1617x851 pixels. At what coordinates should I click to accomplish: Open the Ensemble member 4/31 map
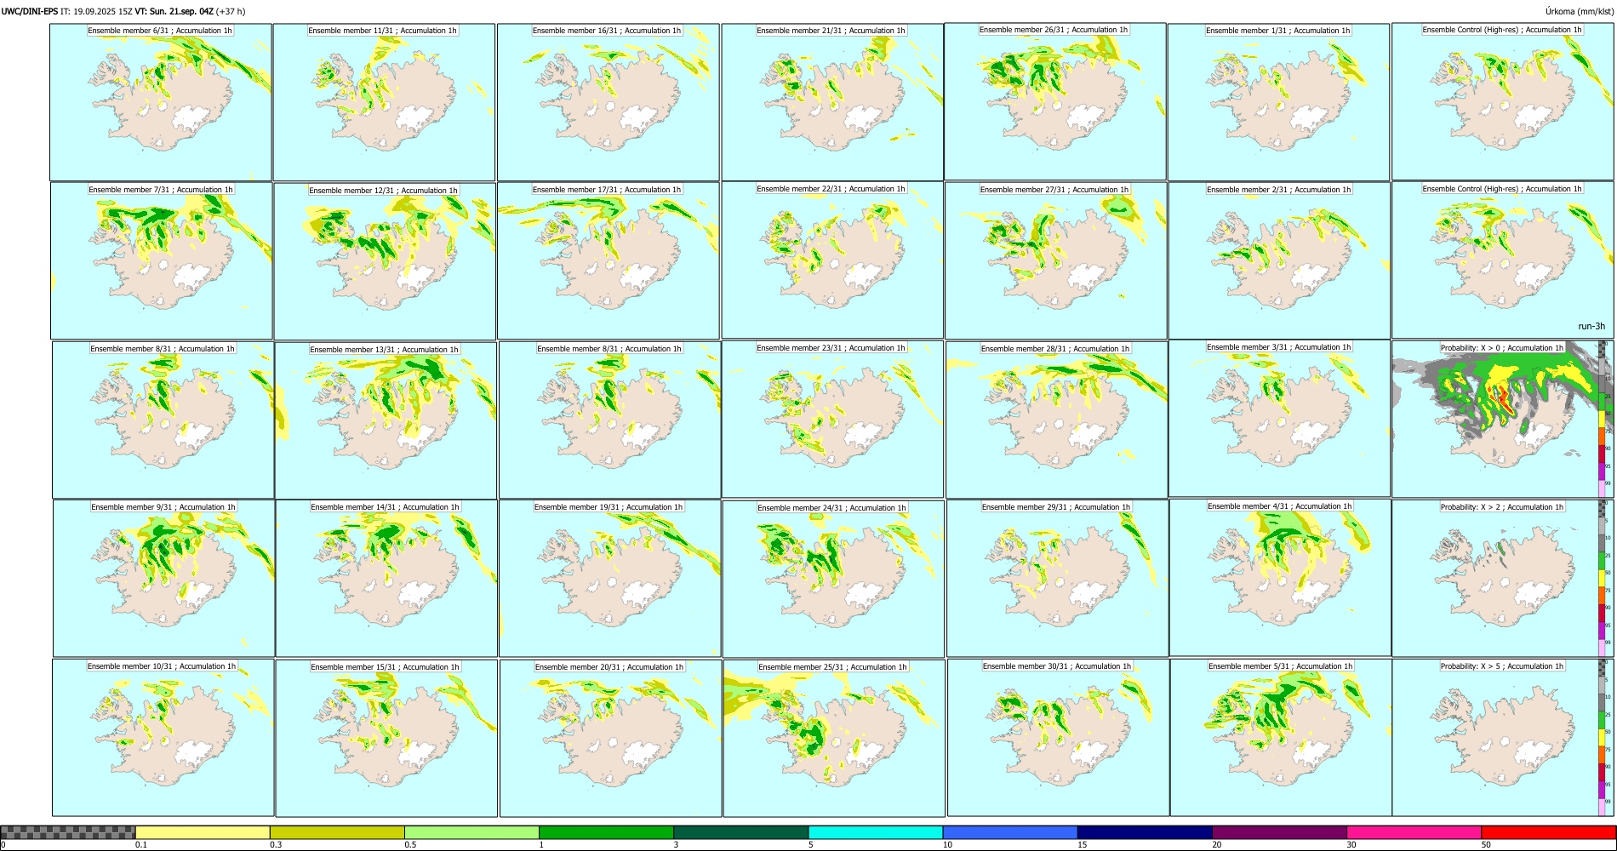[x=1280, y=577]
